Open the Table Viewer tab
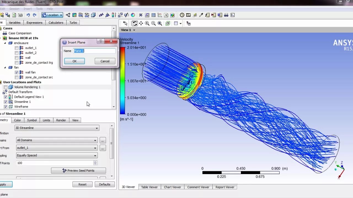Screen dimensions: 353x198 click(x=149, y=187)
